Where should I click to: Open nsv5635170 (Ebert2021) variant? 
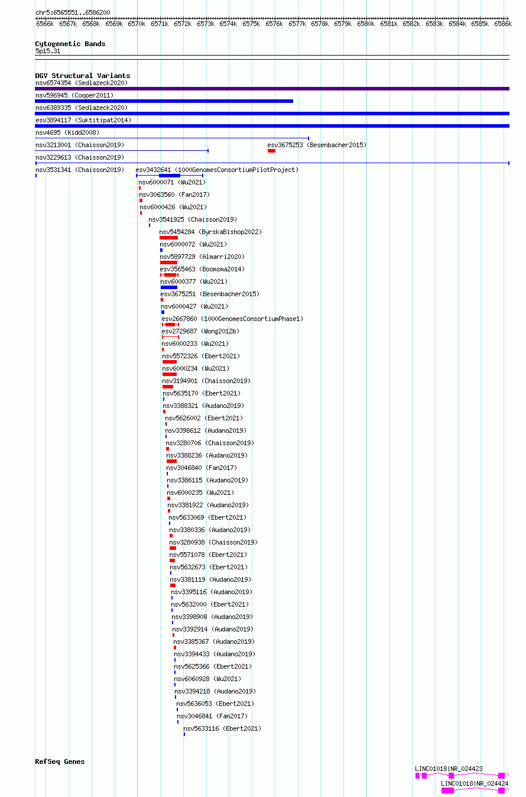[202, 394]
